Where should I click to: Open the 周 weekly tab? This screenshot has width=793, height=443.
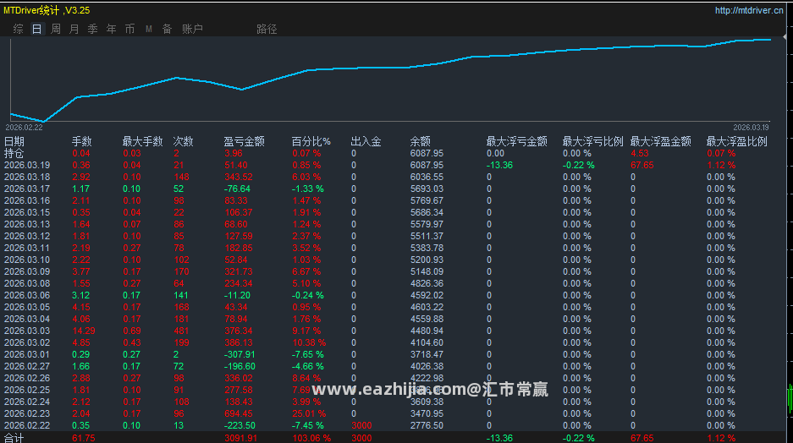click(56, 30)
